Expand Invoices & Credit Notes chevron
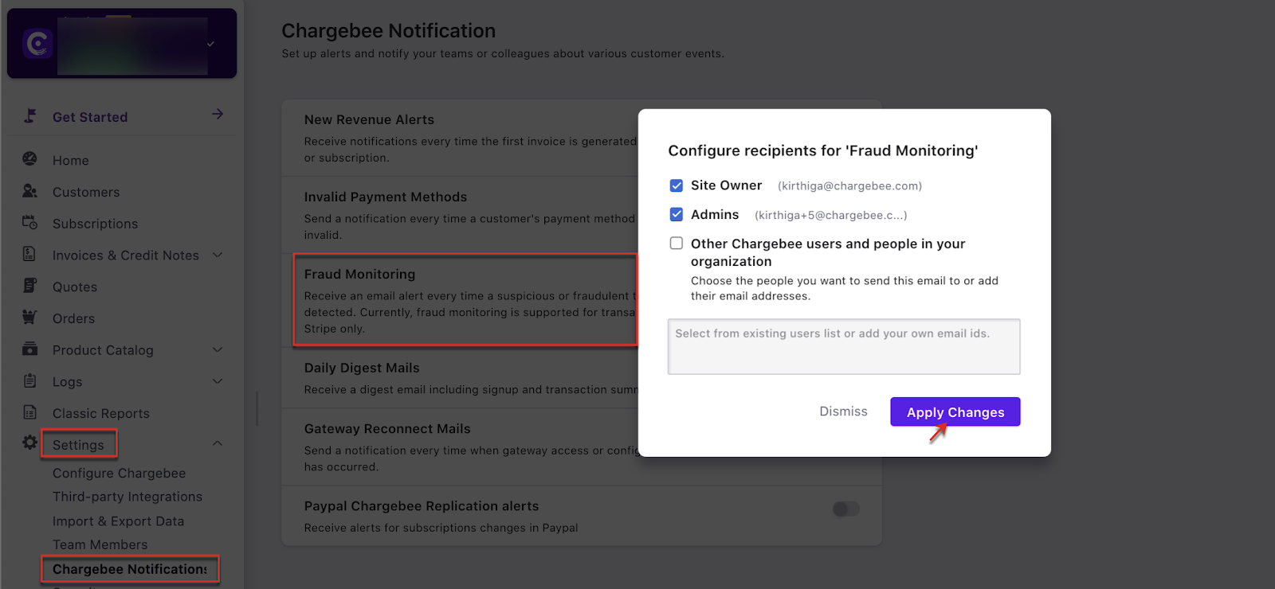The image size is (1275, 589). coord(218,255)
